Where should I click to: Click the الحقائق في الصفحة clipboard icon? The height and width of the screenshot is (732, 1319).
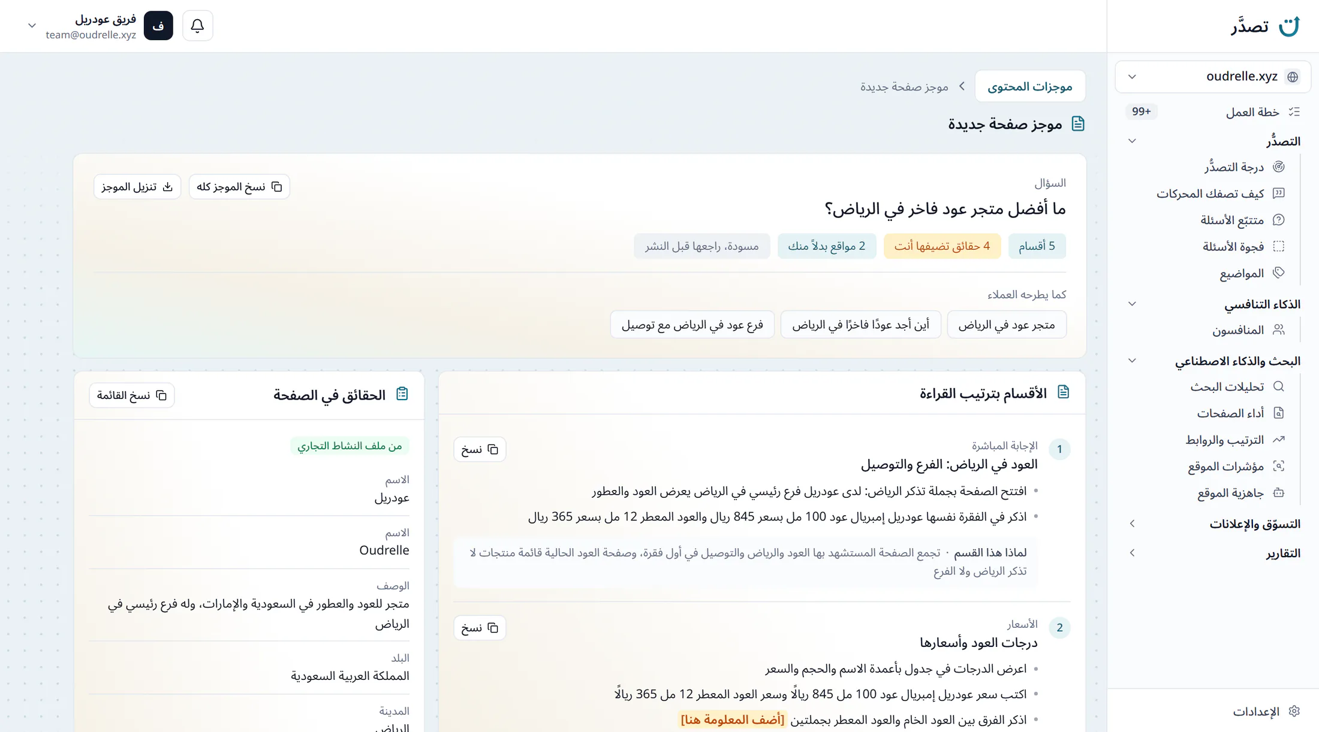[402, 394]
